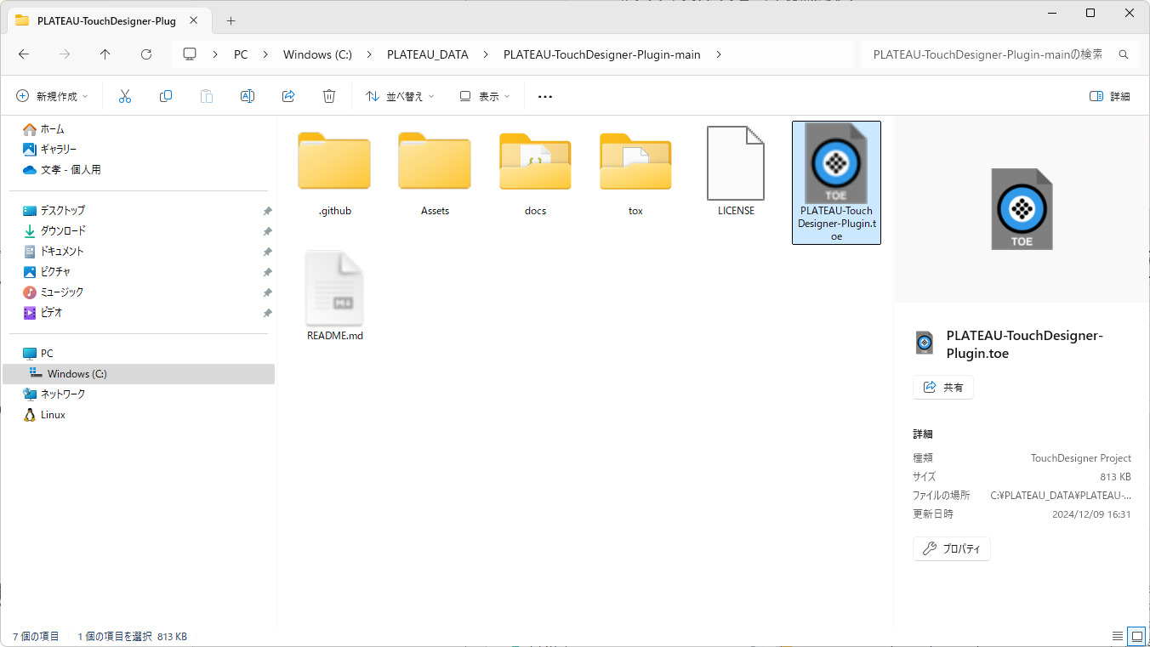Switch to details list view icon
1150x647 pixels.
pos(1117,636)
